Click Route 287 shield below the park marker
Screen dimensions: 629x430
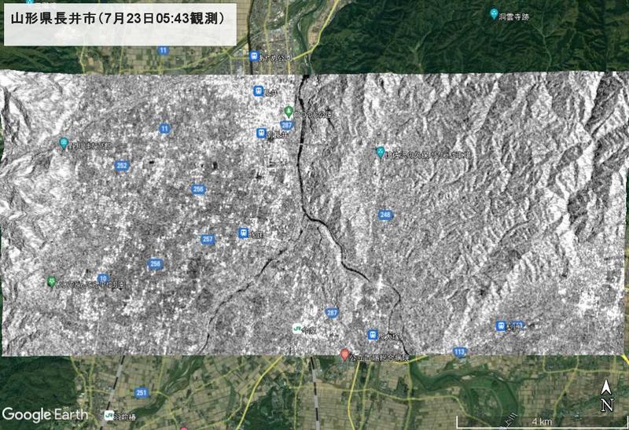tap(286, 125)
